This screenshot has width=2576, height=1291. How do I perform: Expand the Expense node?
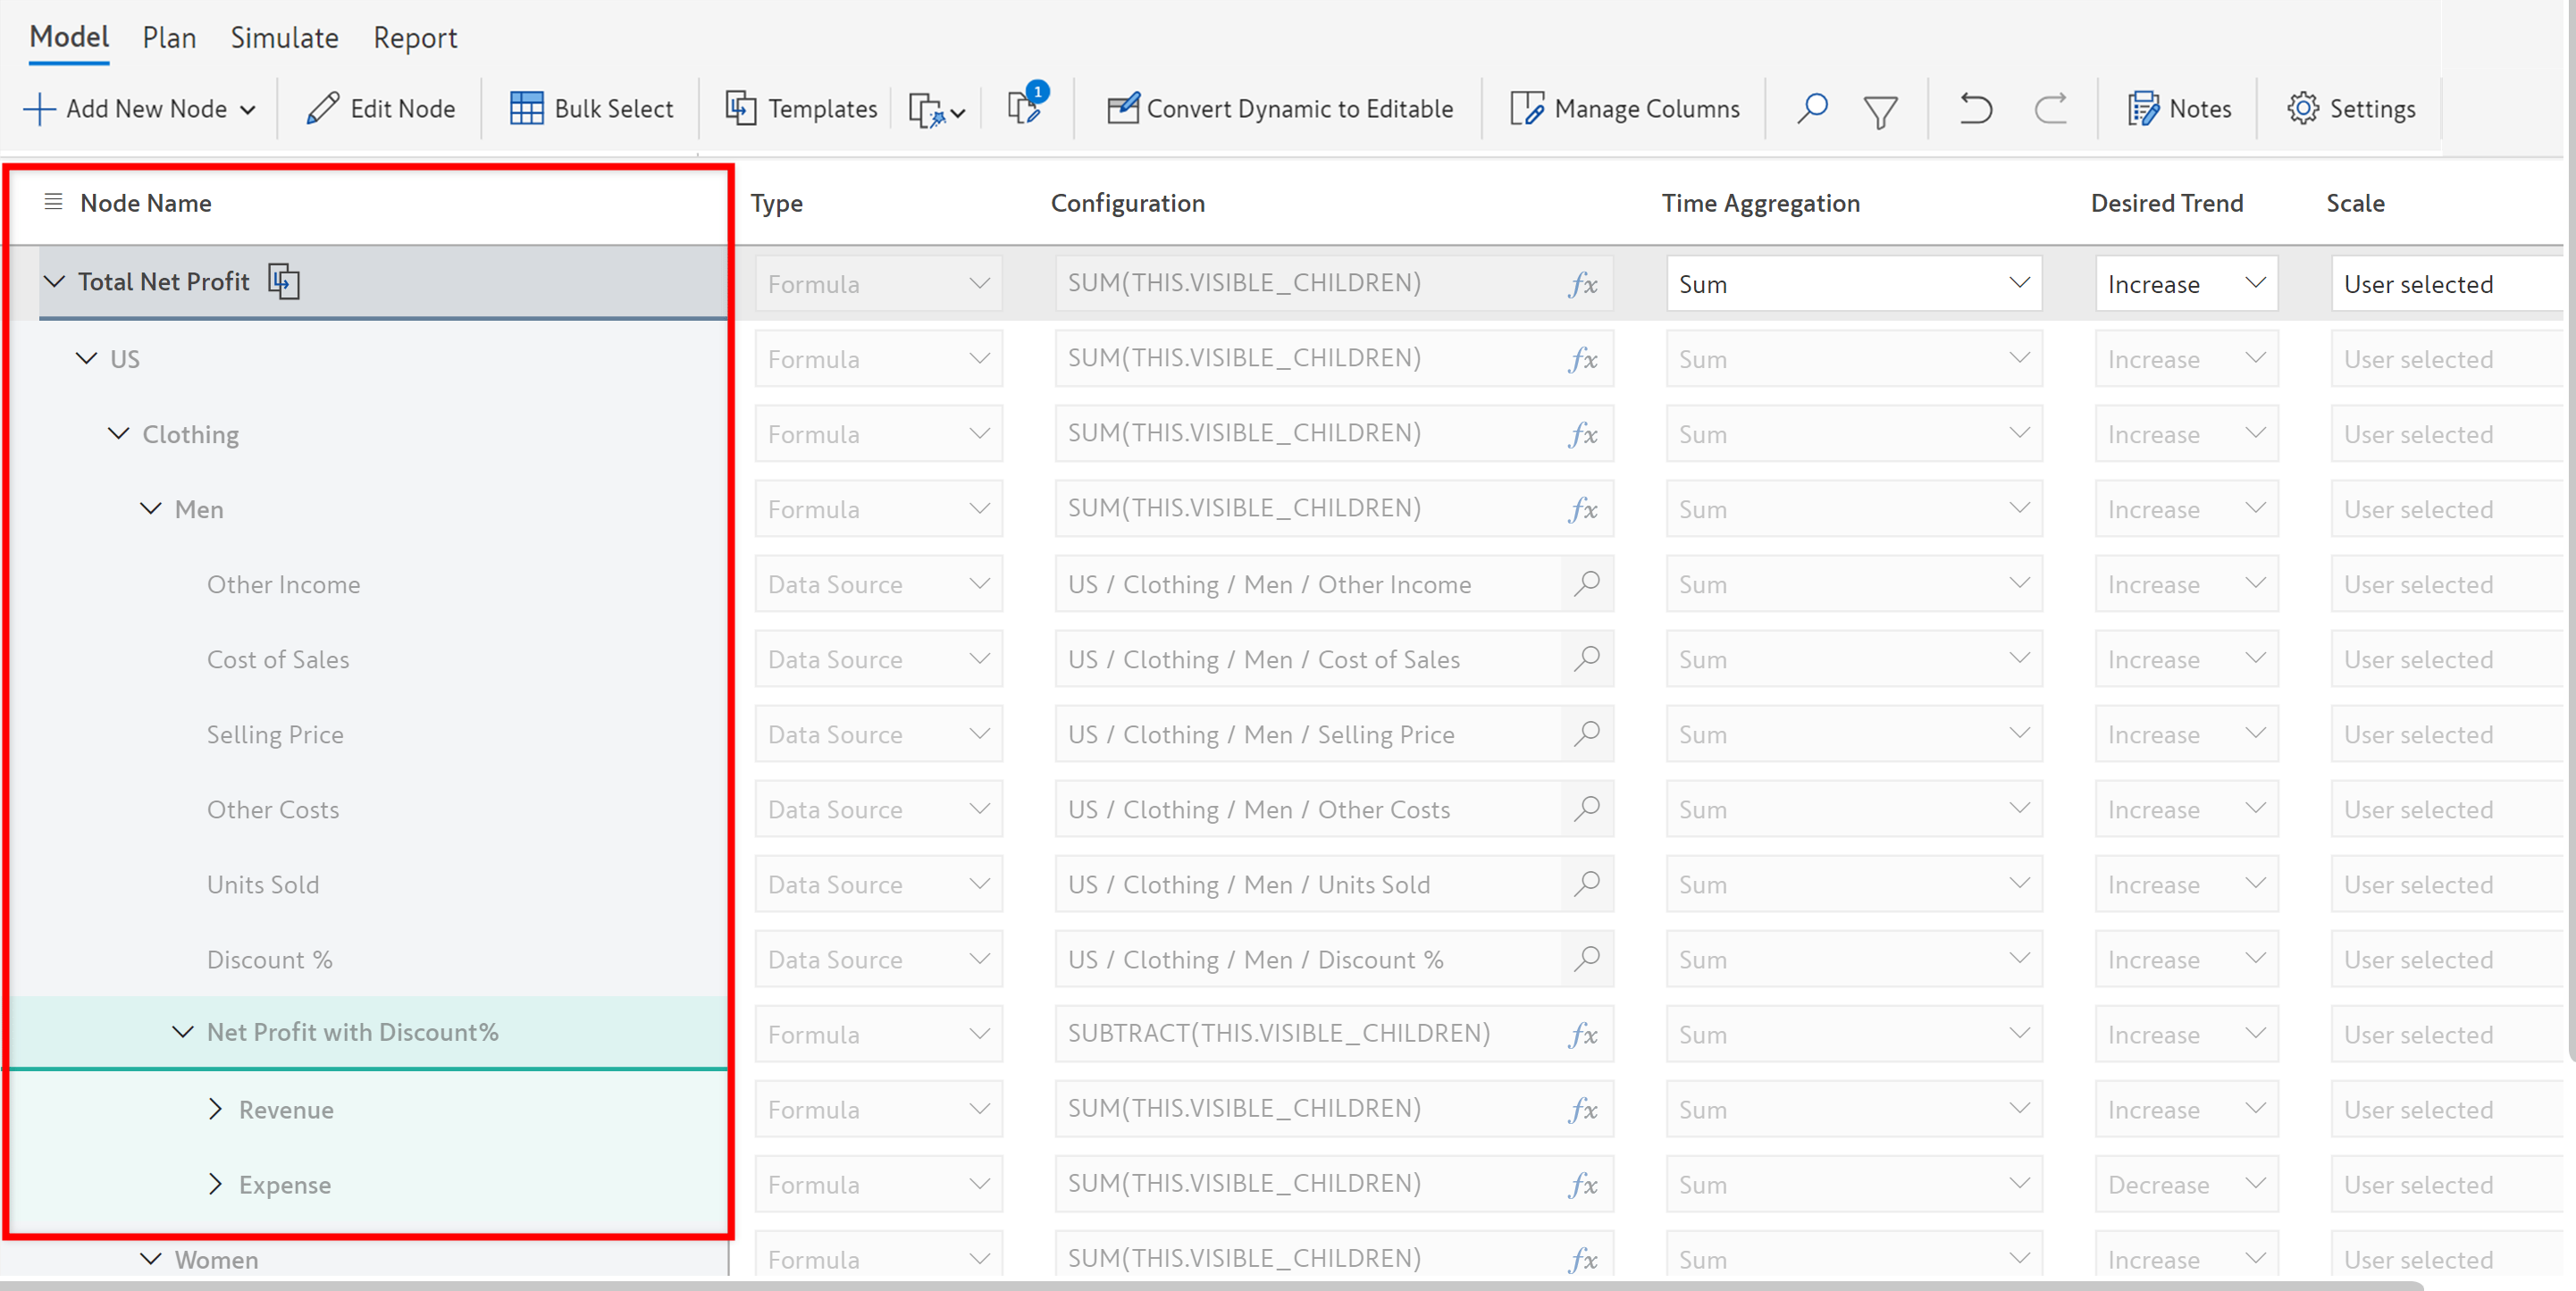click(x=215, y=1184)
